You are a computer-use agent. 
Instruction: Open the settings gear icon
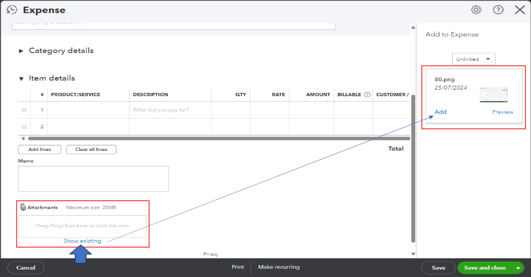[476, 10]
